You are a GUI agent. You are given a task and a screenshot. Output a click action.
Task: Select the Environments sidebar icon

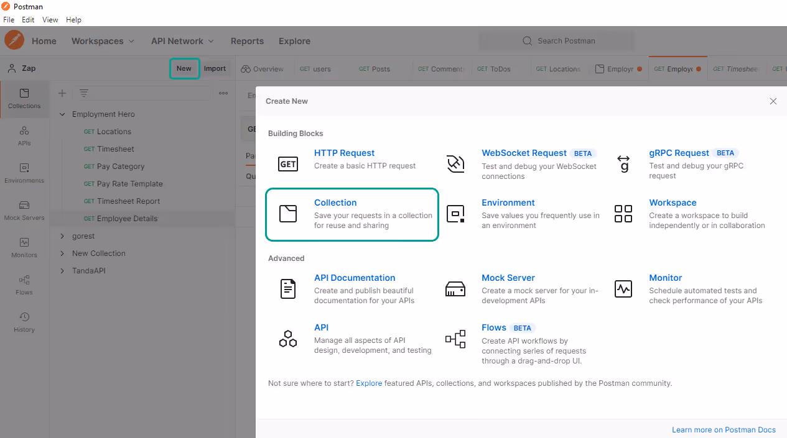(24, 173)
